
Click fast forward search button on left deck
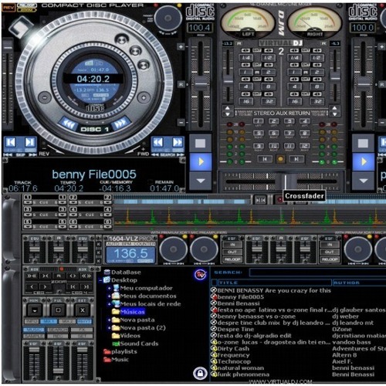178,142
